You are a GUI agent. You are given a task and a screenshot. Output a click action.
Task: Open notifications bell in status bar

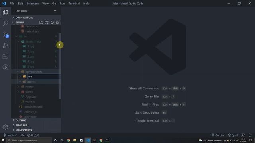point(250,135)
